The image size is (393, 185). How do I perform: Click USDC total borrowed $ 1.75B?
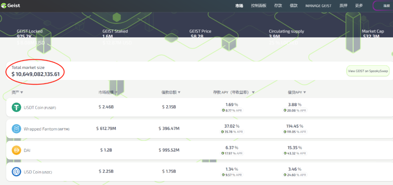click(169, 172)
